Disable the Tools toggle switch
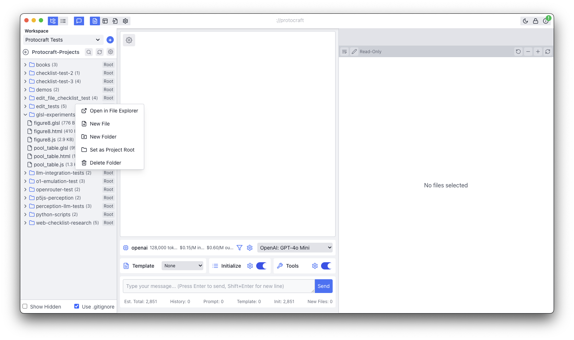This screenshot has height=340, width=574. coord(326,266)
